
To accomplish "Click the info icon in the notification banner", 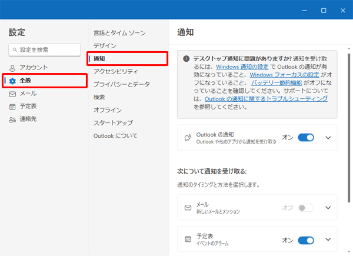I will point(186,59).
